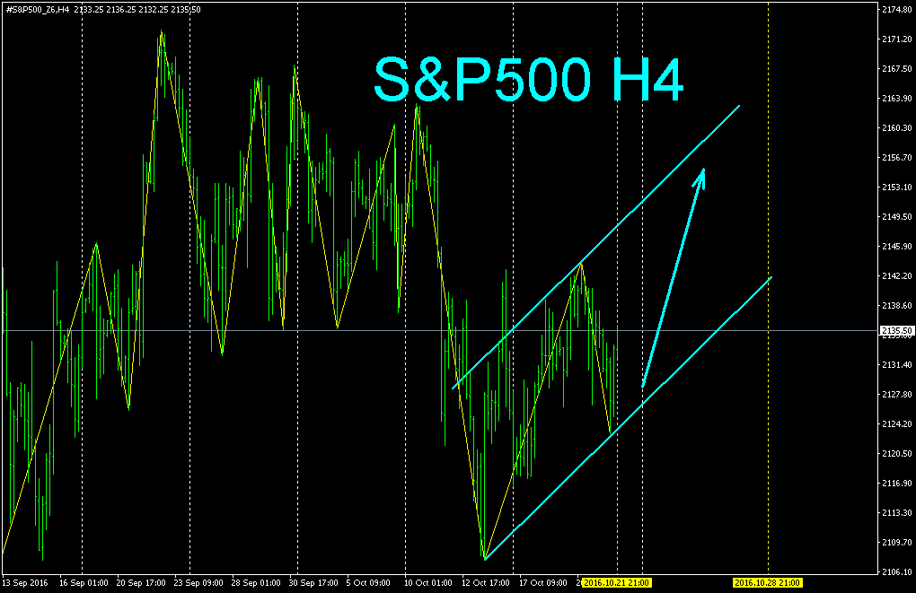Select the yellow 2016.10.28 21:00 date marker
The image size is (916, 593).
[768, 582]
